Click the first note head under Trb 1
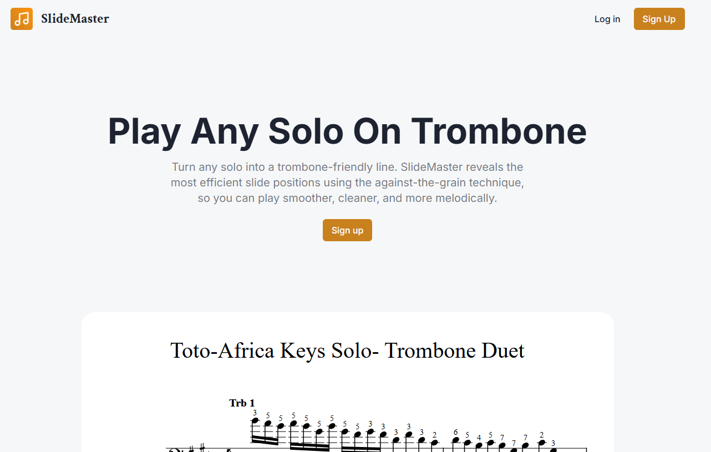This screenshot has height=452, width=711. 255,420
